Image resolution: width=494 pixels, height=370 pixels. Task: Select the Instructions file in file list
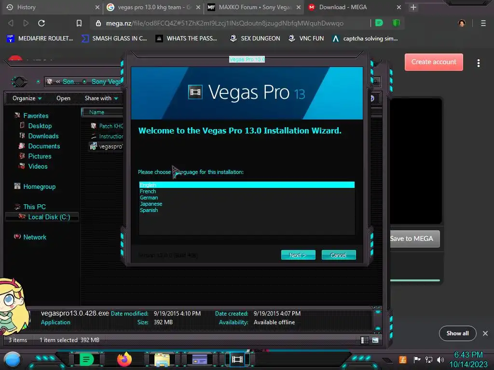click(x=107, y=136)
